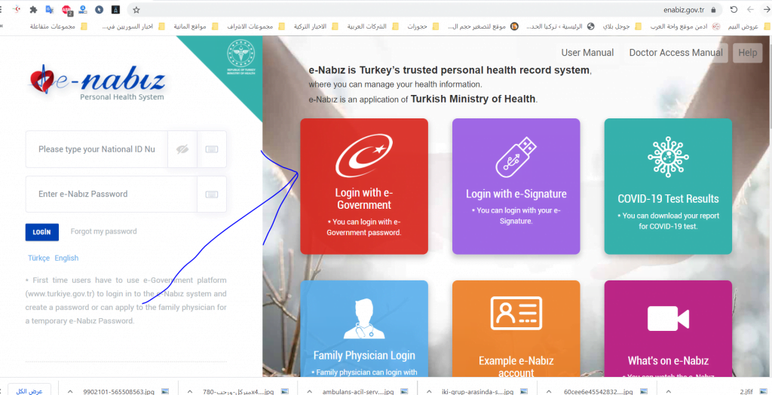Click Forgot my password link
This screenshot has height=395, width=772.
coord(104,231)
